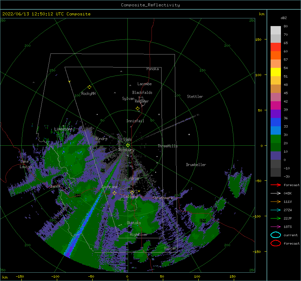Click the Okotoks label
This screenshot has width=301, height=281.
pos(134,223)
